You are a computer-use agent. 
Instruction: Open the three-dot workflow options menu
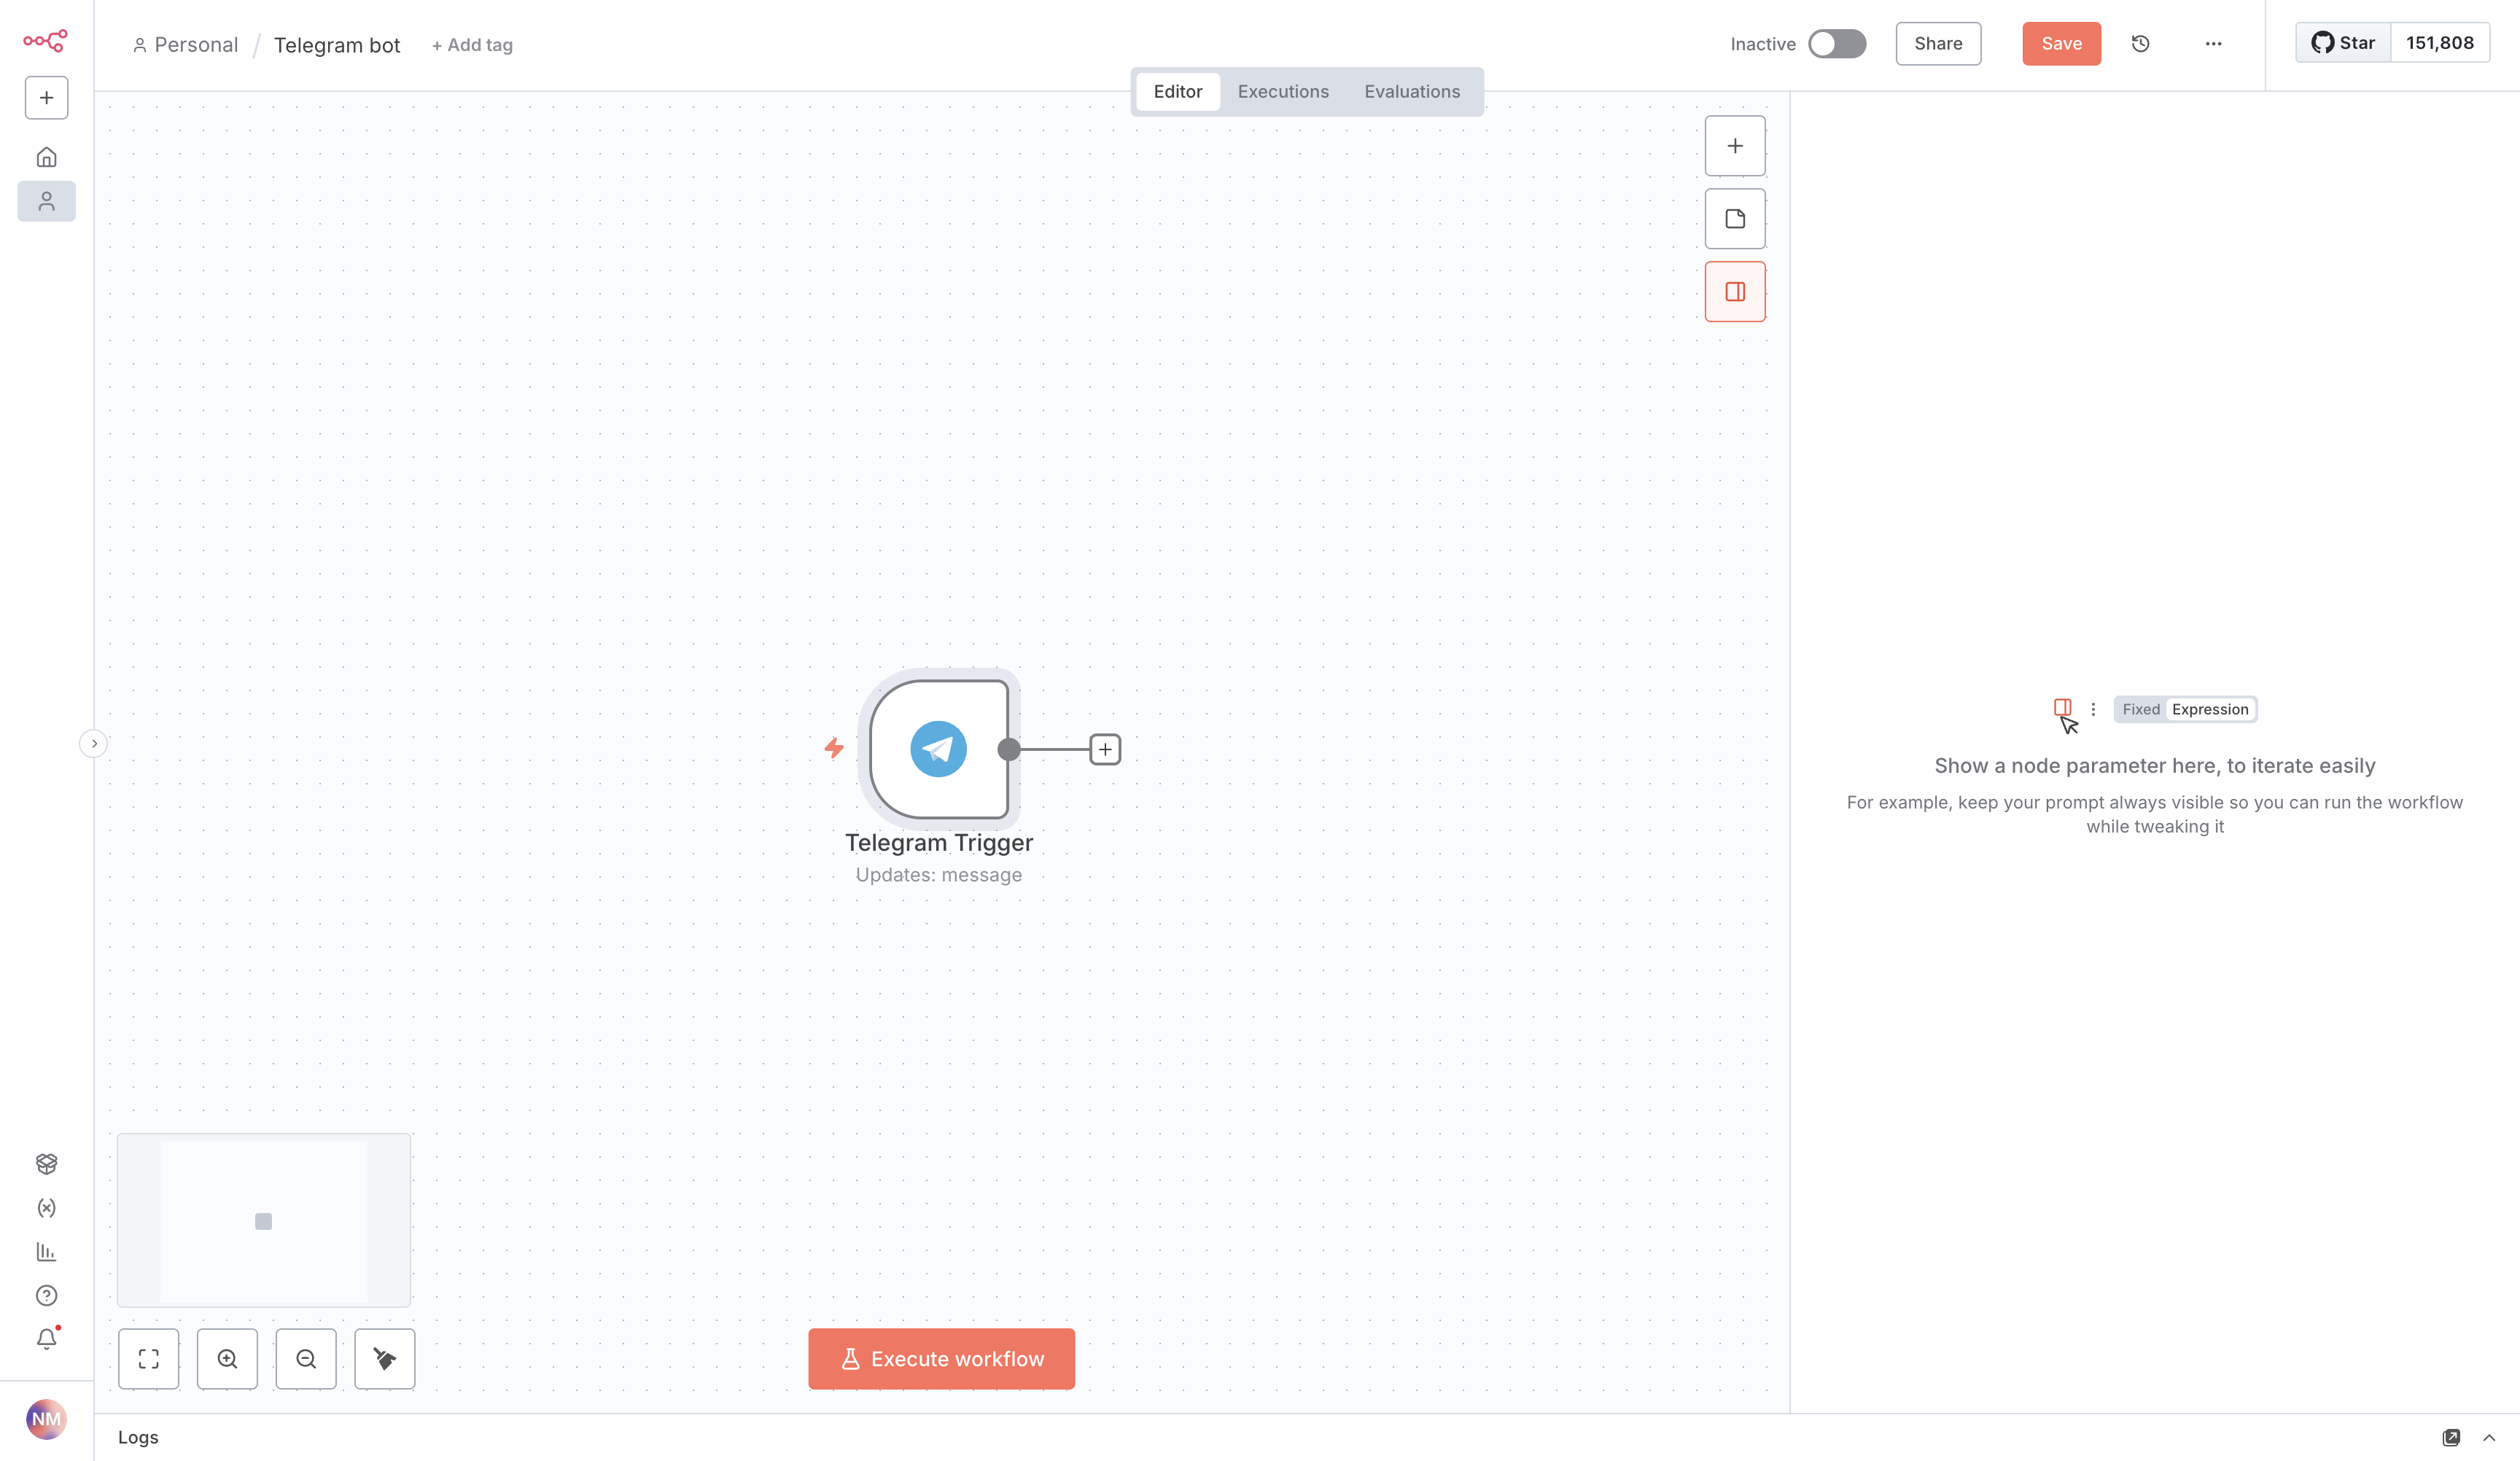pos(2213,44)
